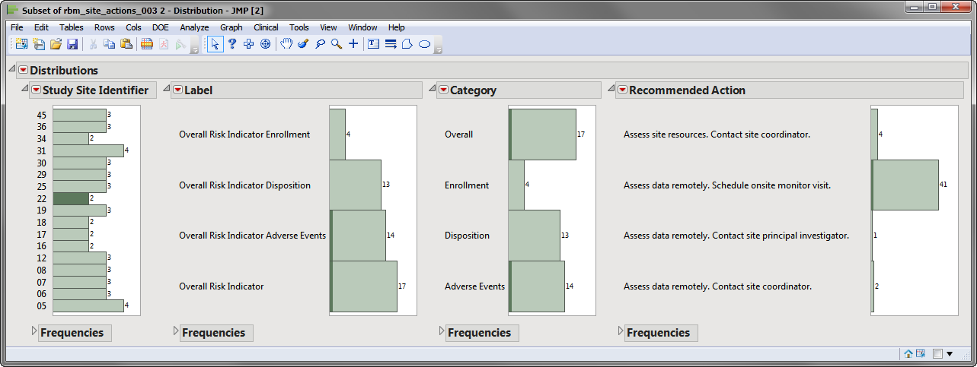Open JMP Home Window from status bar
977x367 pixels.
click(x=908, y=353)
